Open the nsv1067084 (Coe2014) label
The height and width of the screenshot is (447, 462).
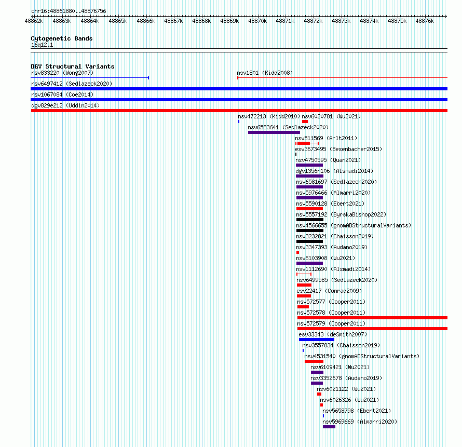[62, 94]
